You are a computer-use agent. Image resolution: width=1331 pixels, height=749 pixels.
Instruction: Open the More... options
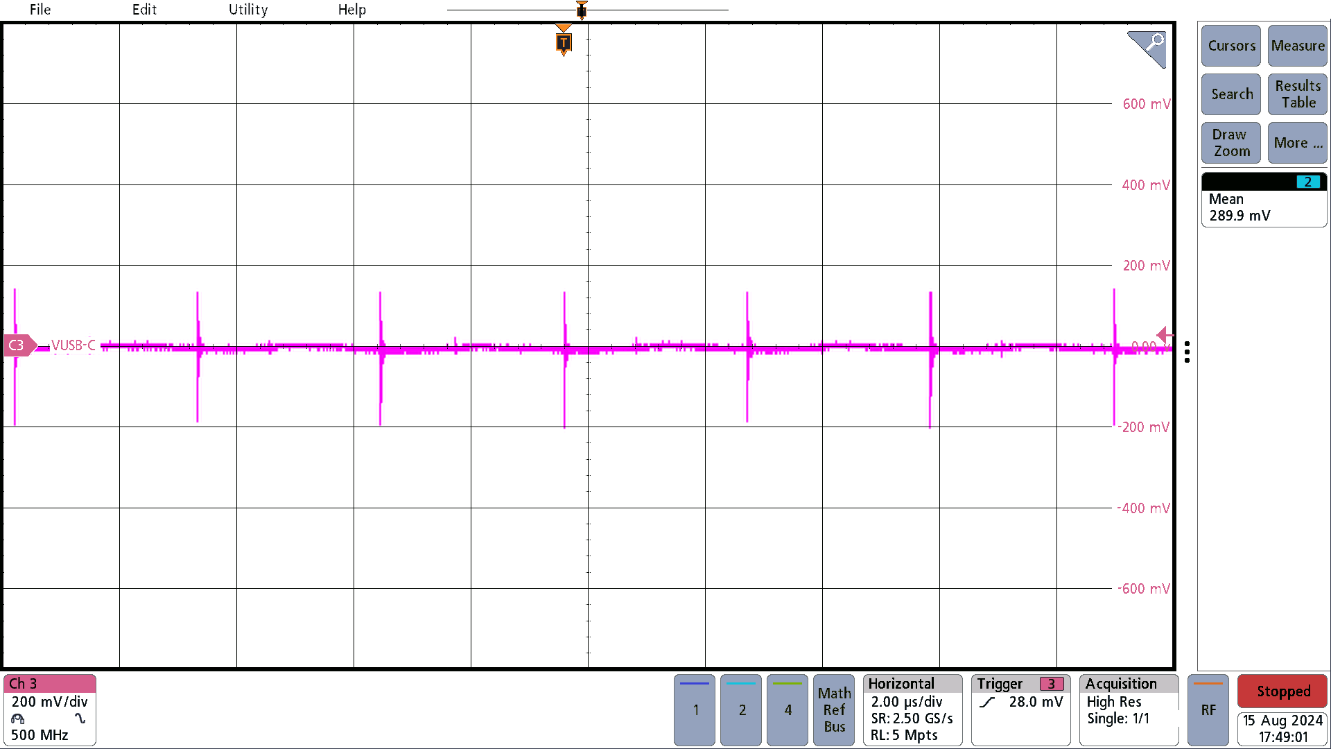pyautogui.click(x=1298, y=143)
